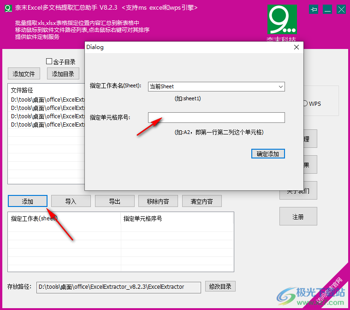
Task: Select the second file path row
Action: coord(47,108)
